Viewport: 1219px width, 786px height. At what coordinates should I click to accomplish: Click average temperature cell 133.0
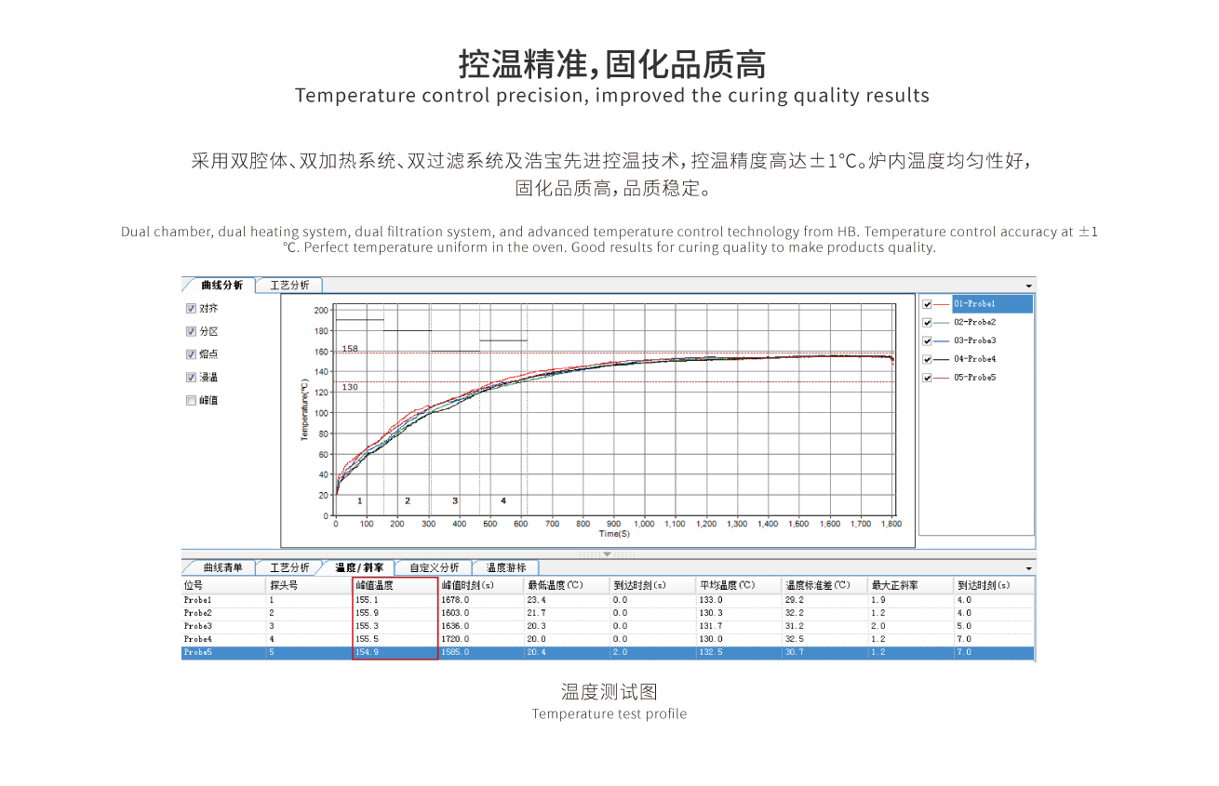pyautogui.click(x=711, y=601)
